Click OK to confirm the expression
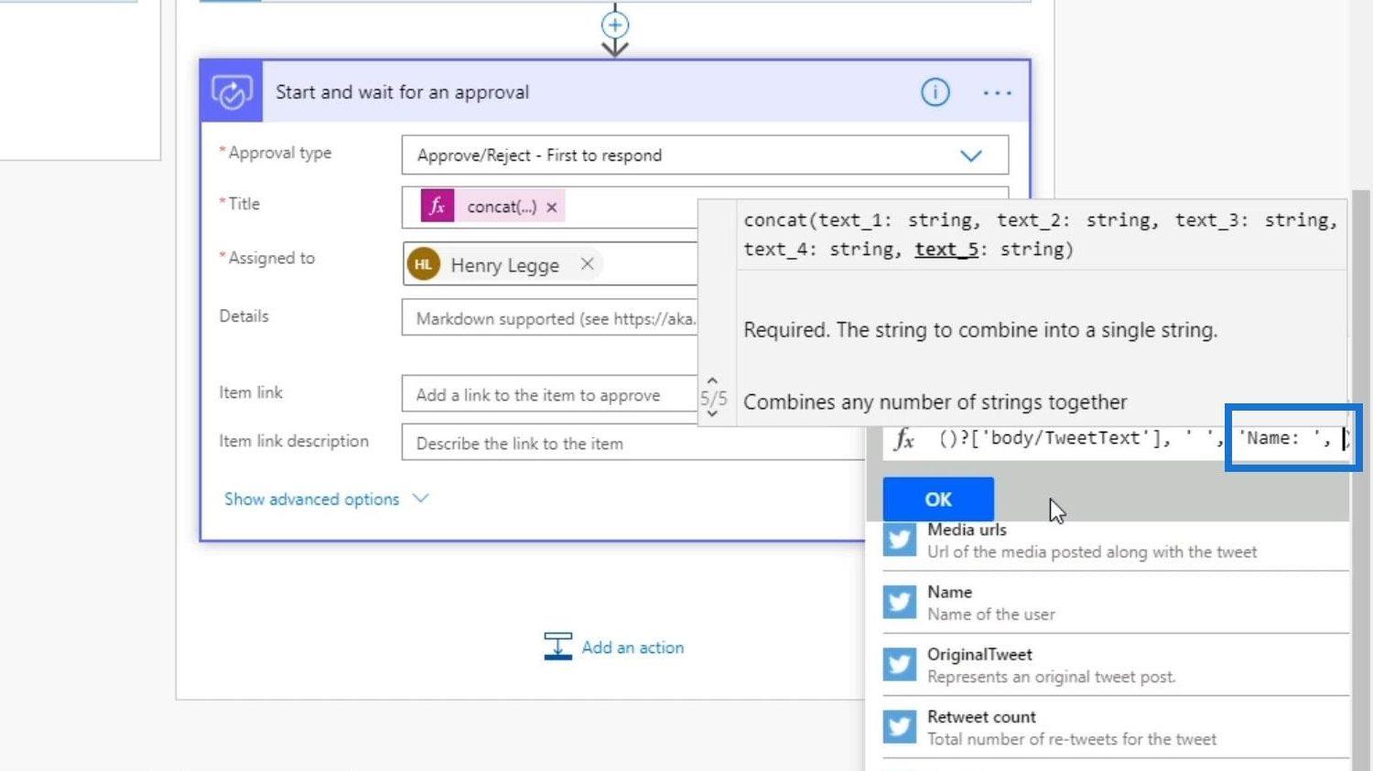1373x771 pixels. pos(938,499)
